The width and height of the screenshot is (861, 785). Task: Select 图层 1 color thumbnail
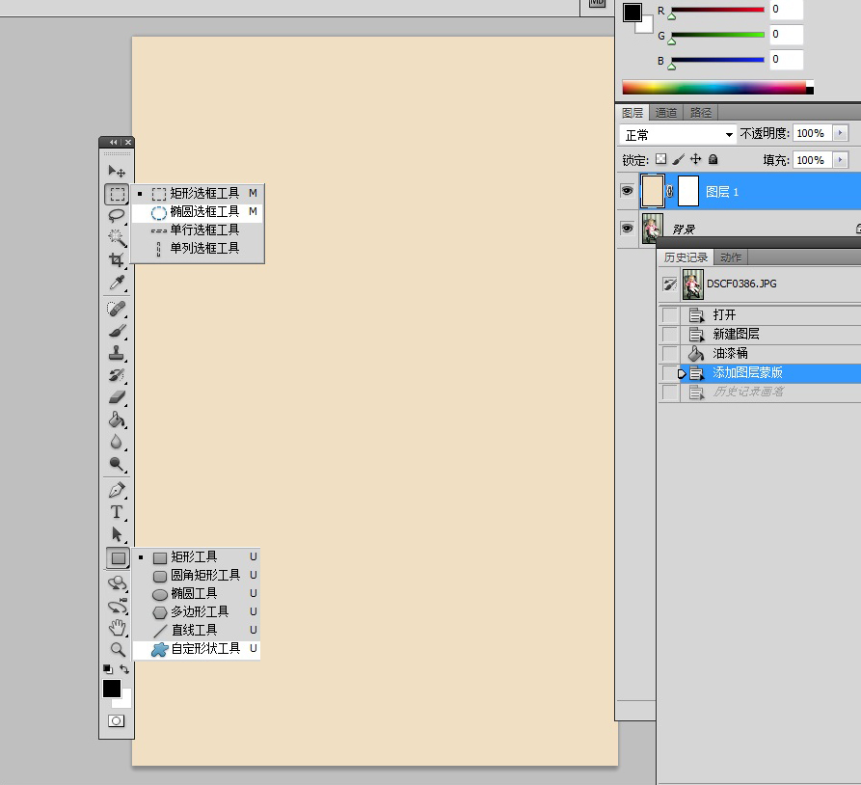pos(653,191)
